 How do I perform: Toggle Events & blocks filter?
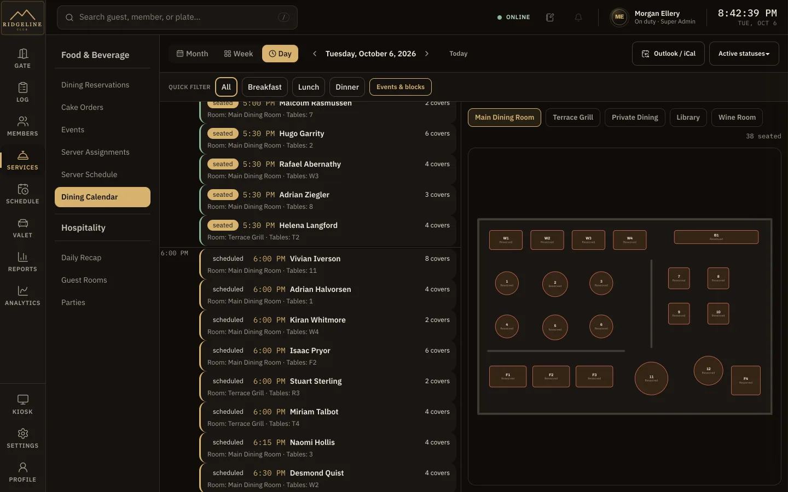pos(401,87)
